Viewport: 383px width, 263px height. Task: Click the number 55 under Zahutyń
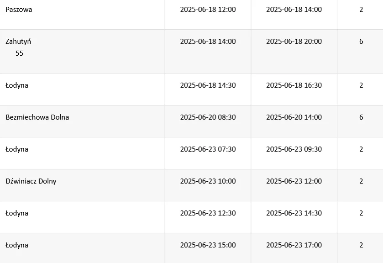19,53
